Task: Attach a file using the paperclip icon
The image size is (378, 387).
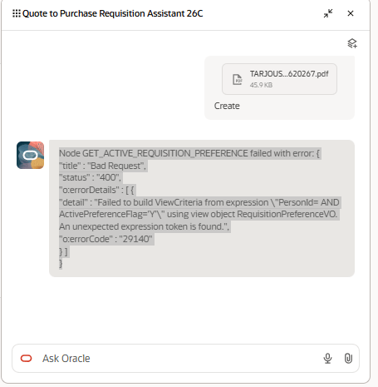Action: [x=348, y=359]
